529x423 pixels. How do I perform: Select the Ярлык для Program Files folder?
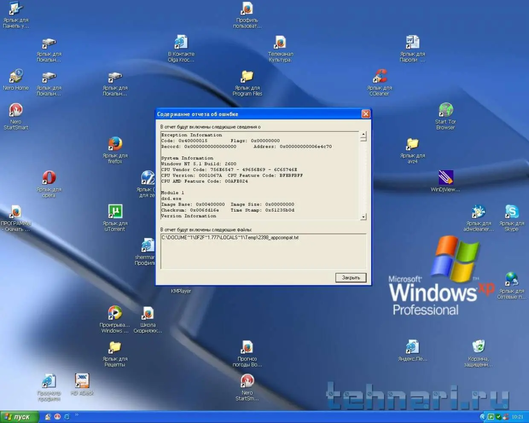[x=247, y=82]
